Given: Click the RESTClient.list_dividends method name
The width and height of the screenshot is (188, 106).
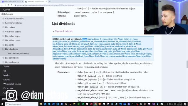Looking at the screenshot, I should pyautogui.click(x=67, y=39).
